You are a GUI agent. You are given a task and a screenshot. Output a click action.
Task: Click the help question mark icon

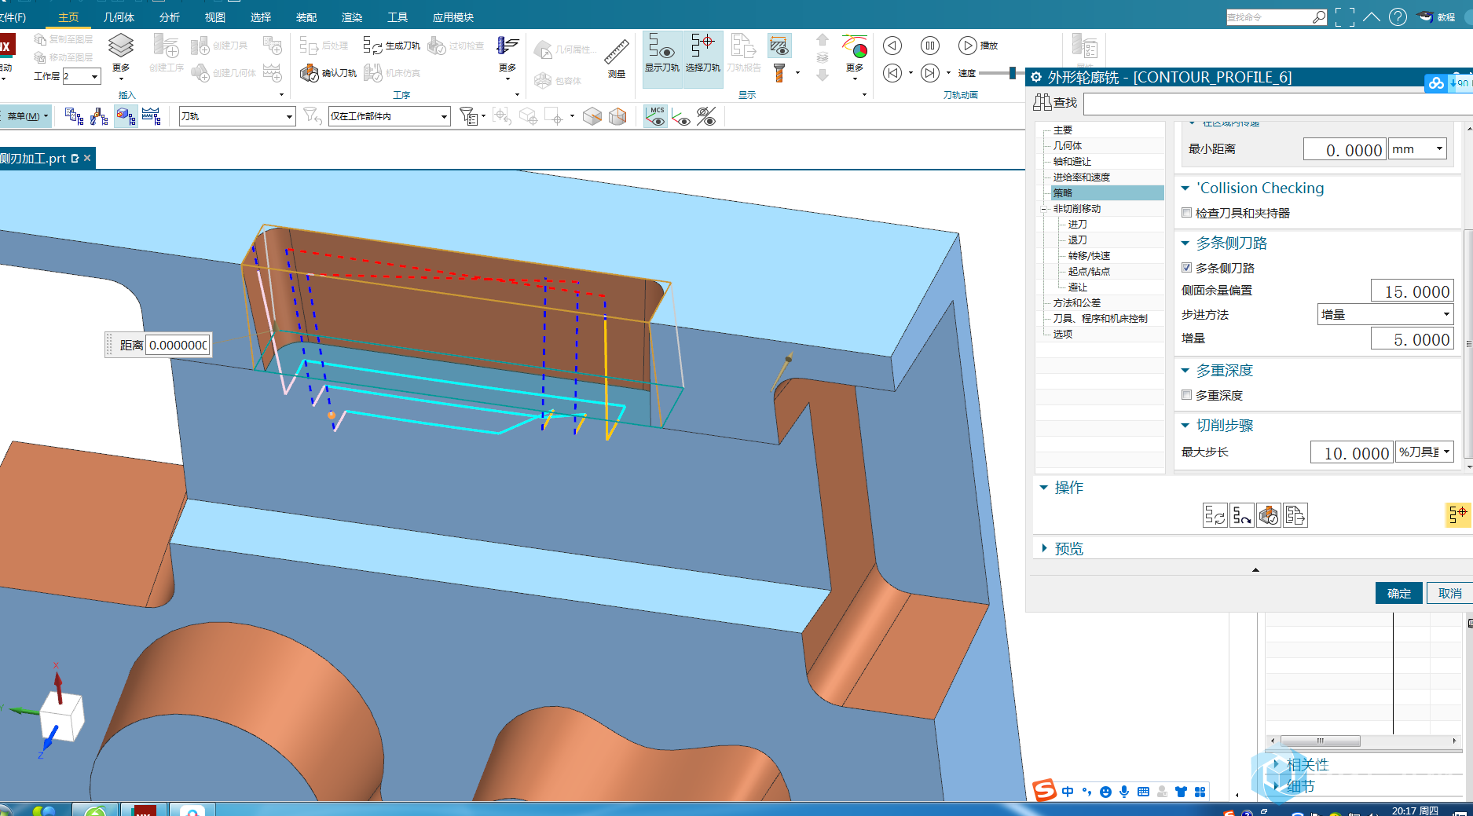[x=1398, y=16]
